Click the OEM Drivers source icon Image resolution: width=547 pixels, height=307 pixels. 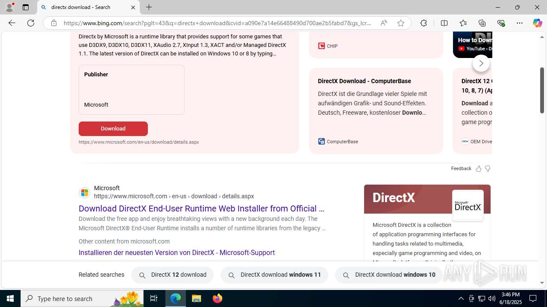click(465, 142)
